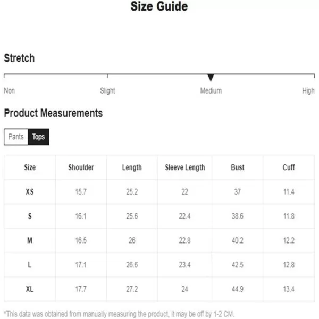Viewport: 319px width, 319px height.
Task: Click the Stretch slider triangle marker
Action: (x=211, y=78)
